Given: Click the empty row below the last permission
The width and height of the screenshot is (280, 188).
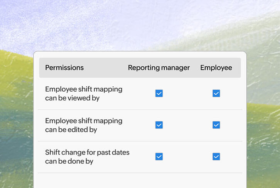Looking at the screenshot, I should [x=140, y=180].
